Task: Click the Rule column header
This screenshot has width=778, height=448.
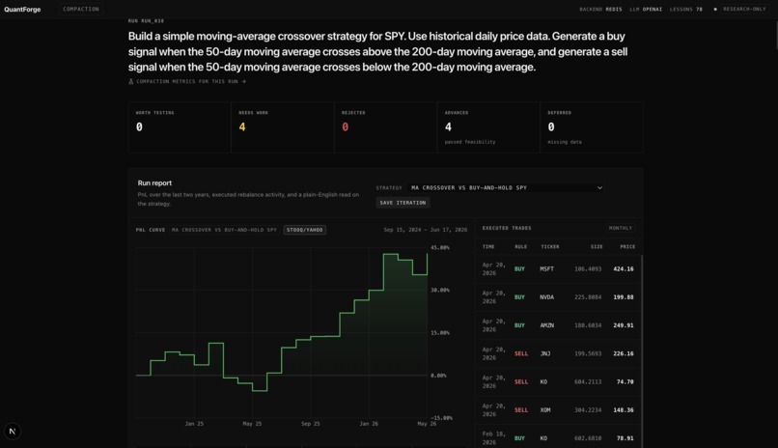Action: click(520, 246)
